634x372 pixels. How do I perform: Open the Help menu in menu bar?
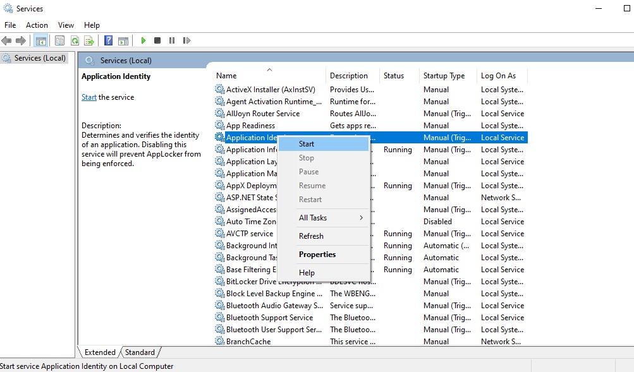pos(92,25)
